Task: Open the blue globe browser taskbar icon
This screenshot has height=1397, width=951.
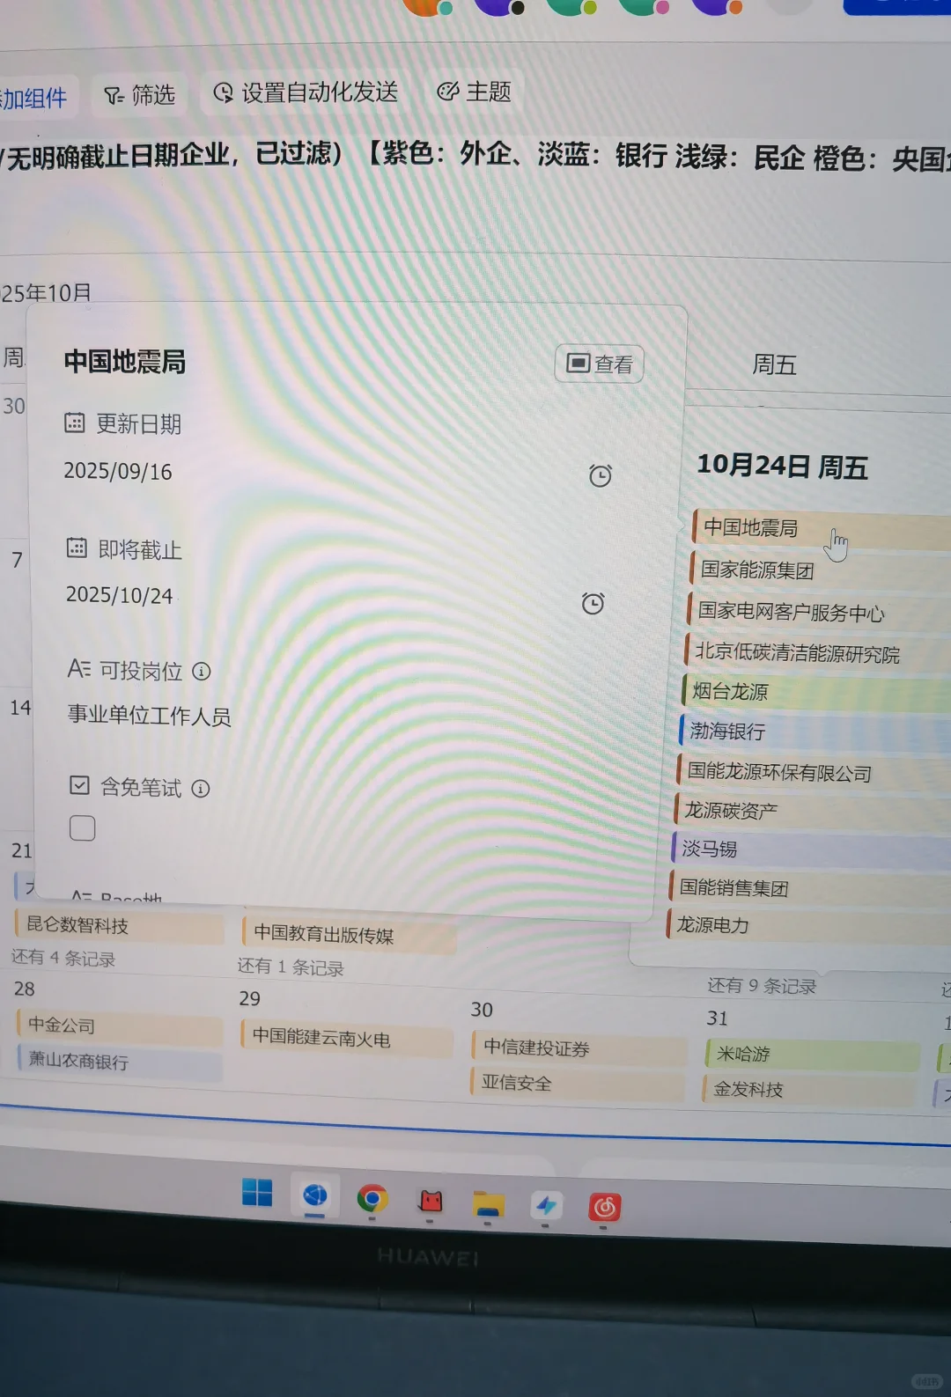Action: [x=315, y=1196]
